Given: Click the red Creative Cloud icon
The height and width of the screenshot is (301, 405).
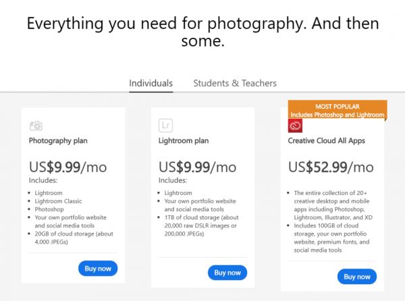Looking at the screenshot, I should pos(295,126).
